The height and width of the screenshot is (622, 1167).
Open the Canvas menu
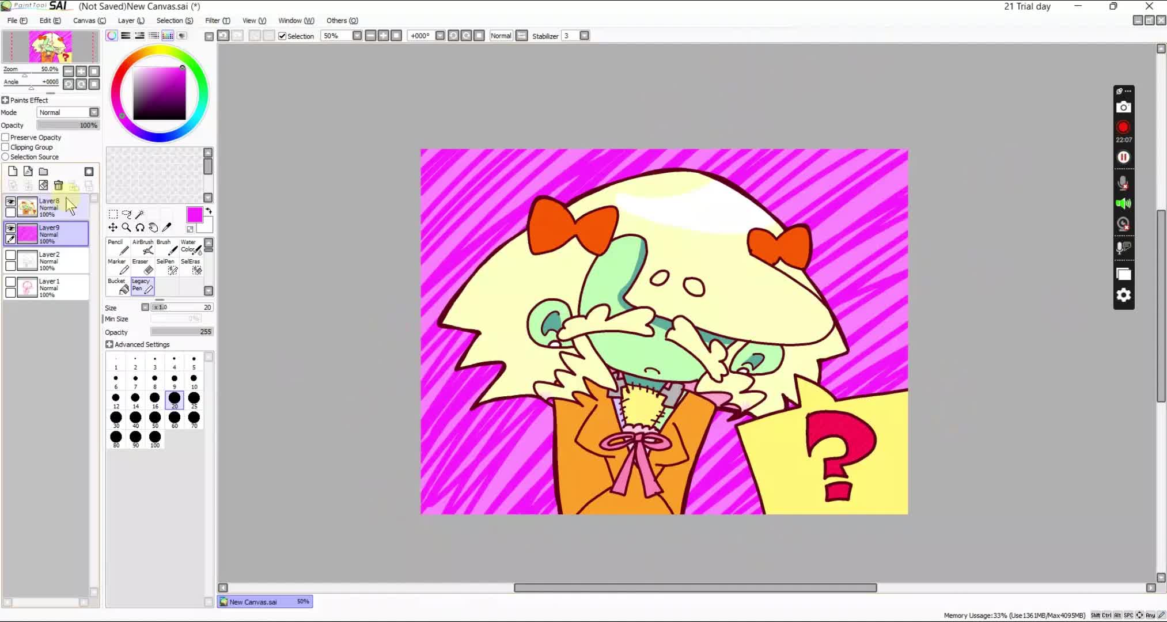pyautogui.click(x=89, y=20)
